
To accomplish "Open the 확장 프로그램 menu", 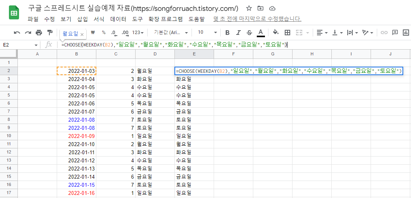I will 165,19.
